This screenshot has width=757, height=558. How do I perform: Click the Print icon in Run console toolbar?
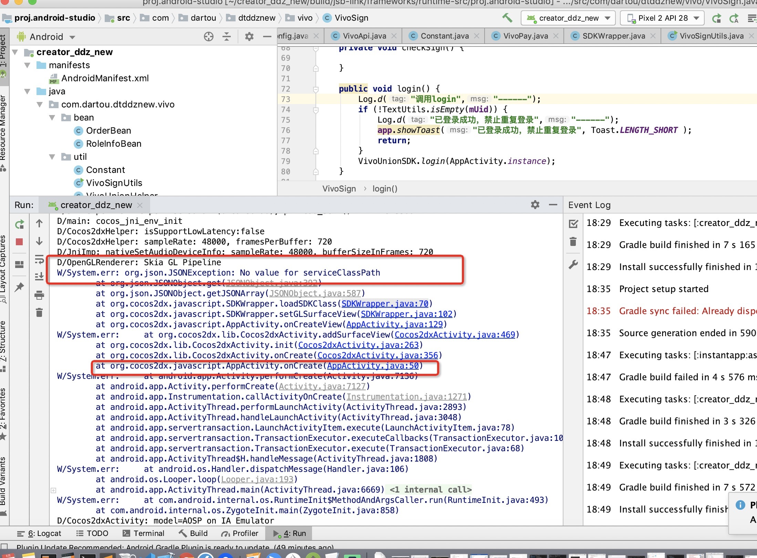point(39,295)
